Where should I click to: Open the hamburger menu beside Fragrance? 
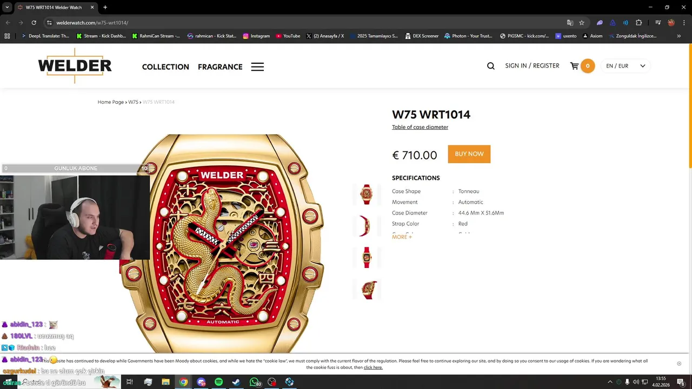257,67
